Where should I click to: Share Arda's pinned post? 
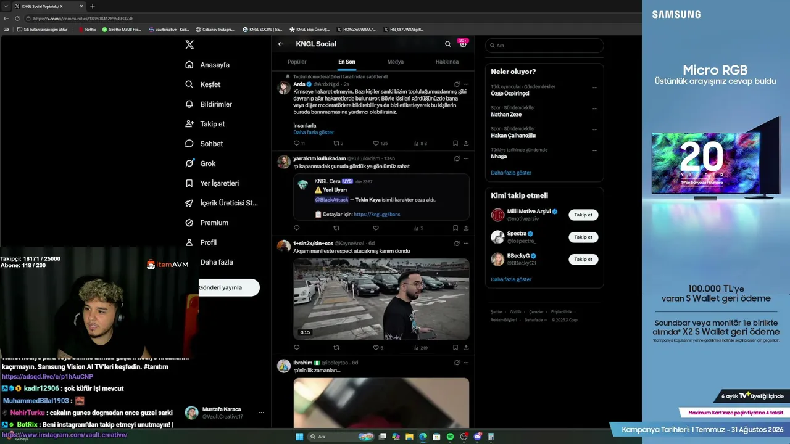[x=466, y=143]
